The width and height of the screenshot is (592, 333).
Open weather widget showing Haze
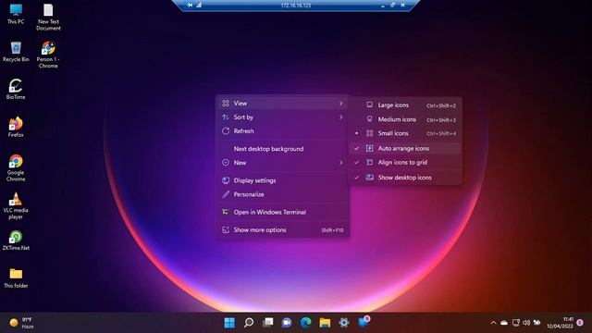click(x=22, y=323)
